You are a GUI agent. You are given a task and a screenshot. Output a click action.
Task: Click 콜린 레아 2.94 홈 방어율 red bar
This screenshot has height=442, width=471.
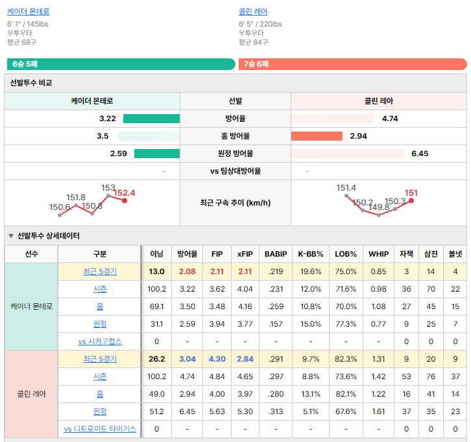[317, 136]
